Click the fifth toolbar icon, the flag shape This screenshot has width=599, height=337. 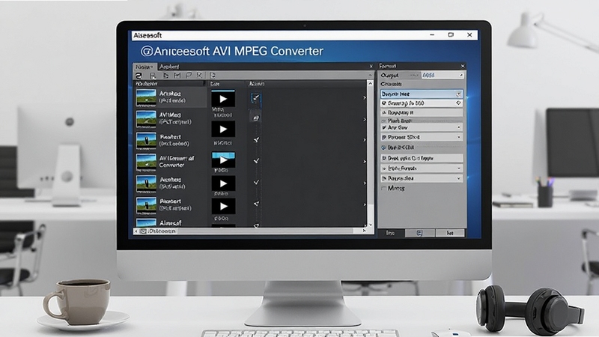189,76
